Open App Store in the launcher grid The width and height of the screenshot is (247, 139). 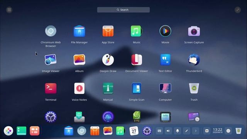[108, 31]
